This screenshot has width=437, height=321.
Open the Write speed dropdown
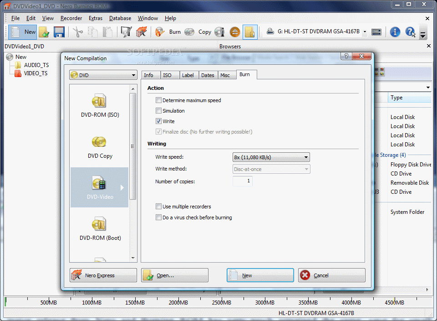(x=271, y=157)
